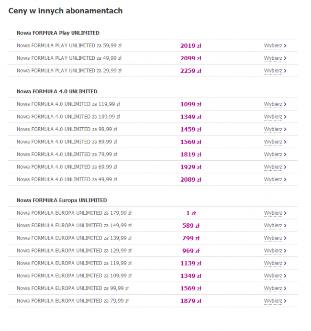Click the 1139 zł price
Screen dimensions: 311x331
pos(191,264)
